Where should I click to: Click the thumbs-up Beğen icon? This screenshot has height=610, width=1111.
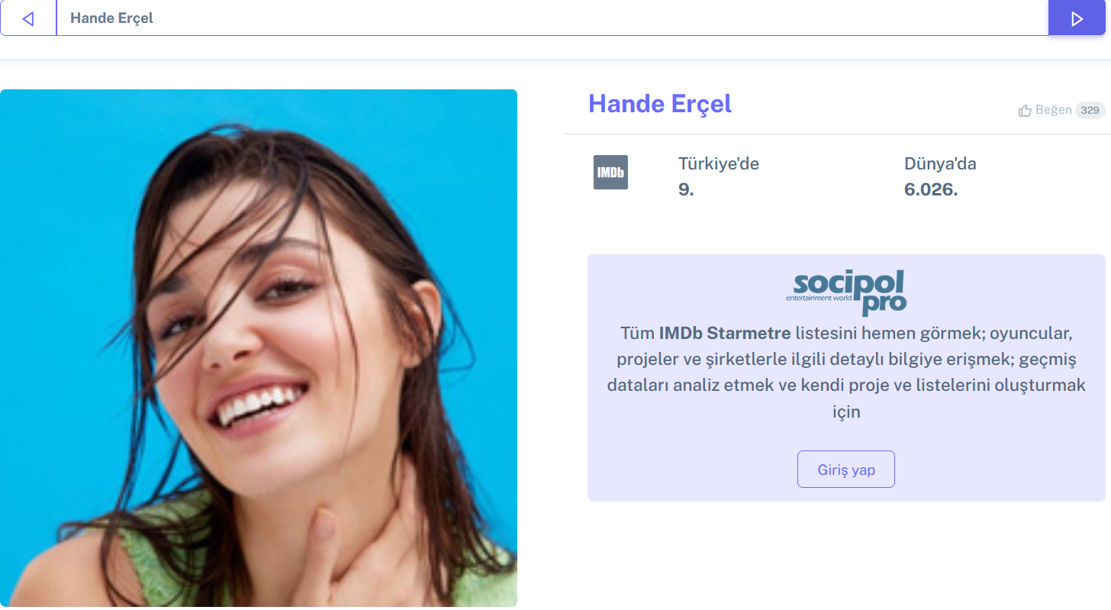pos(1025,111)
